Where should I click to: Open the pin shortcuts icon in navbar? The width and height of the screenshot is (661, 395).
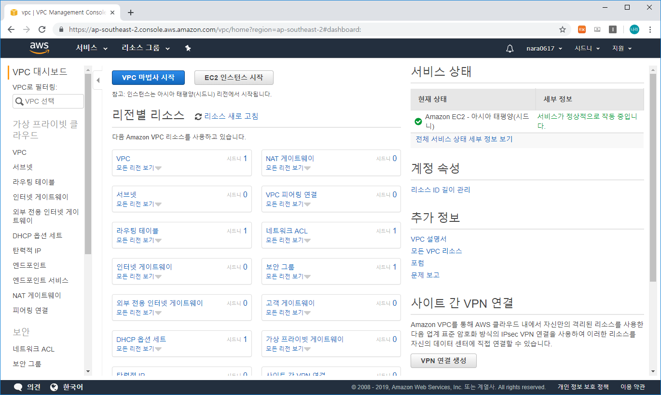coord(188,48)
